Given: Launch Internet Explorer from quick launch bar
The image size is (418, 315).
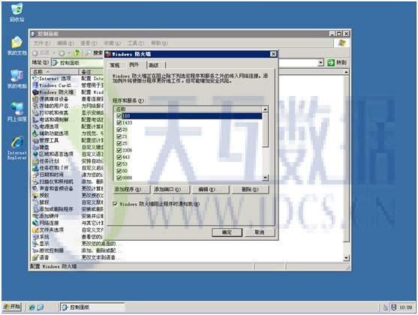Looking at the screenshot, I should click(32, 307).
